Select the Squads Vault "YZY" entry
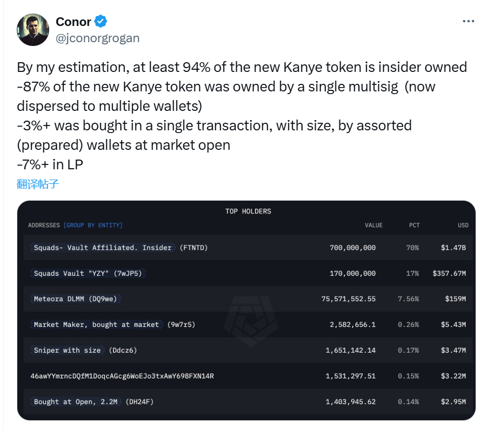Viewport: 488px width, 430px height. (x=88, y=274)
